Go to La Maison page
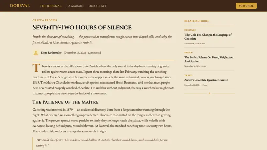The height and width of the screenshot is (150, 267). pyautogui.click(x=75, y=6)
